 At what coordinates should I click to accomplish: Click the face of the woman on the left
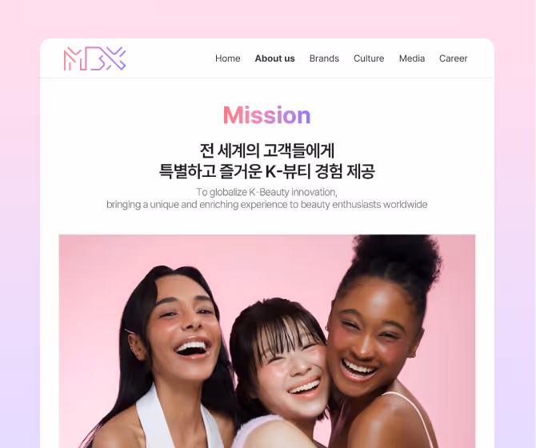click(x=185, y=328)
